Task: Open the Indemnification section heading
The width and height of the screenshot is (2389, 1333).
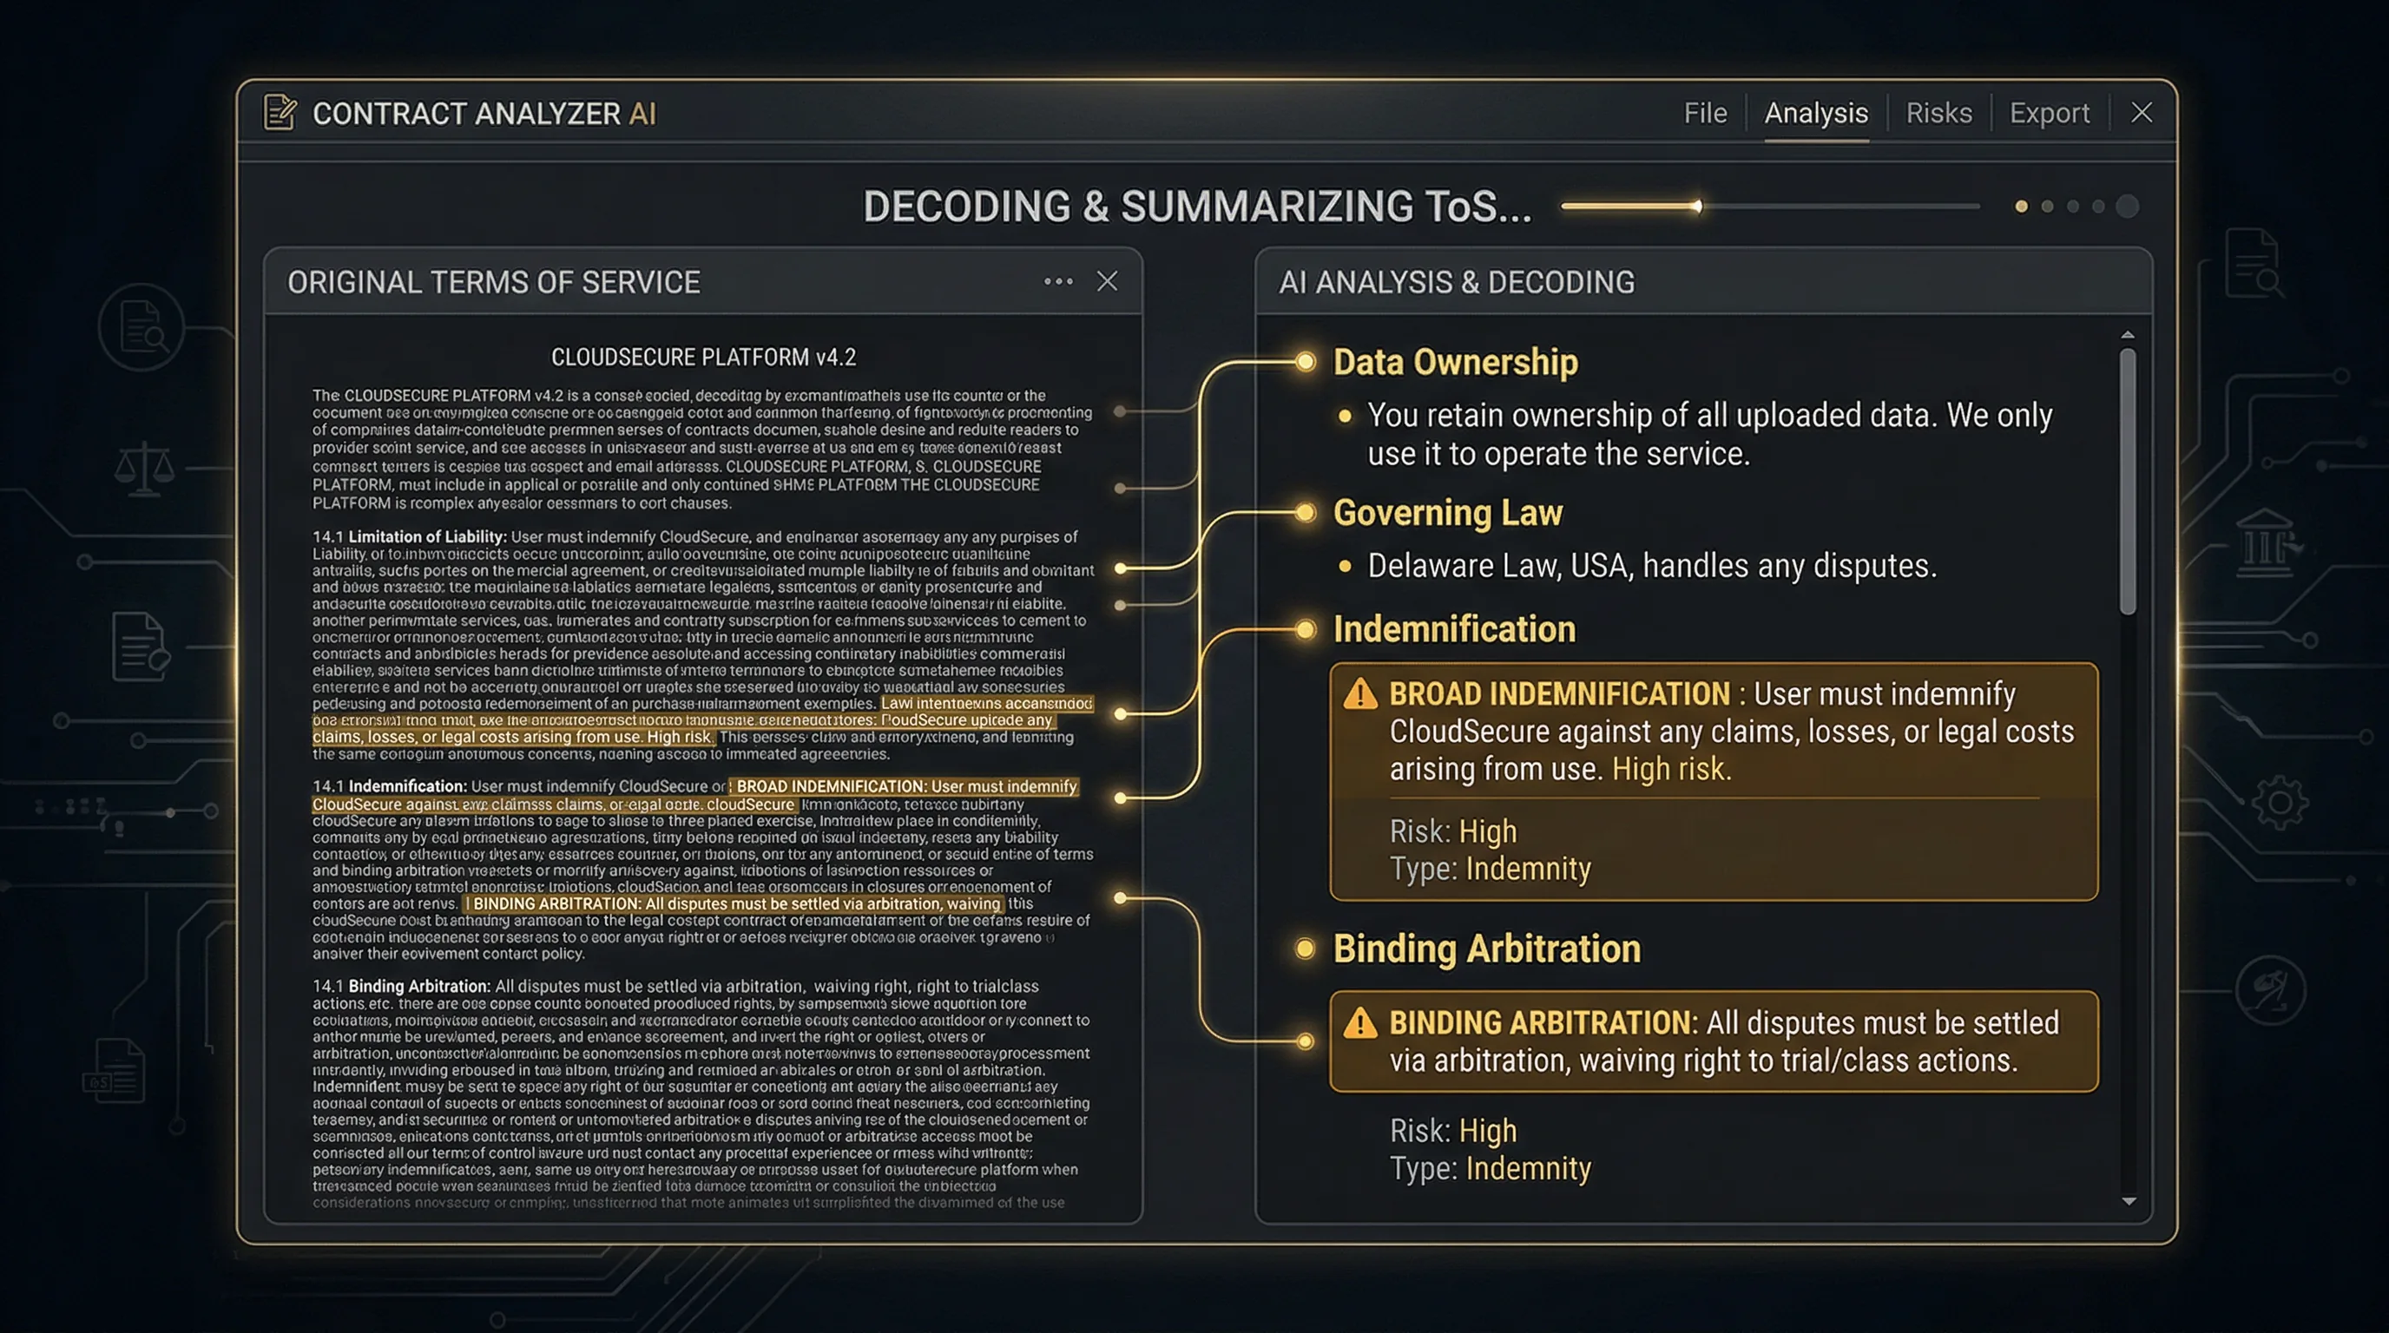Action: pos(1454,629)
